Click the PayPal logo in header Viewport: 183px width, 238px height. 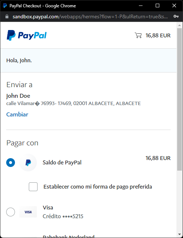click(27, 35)
